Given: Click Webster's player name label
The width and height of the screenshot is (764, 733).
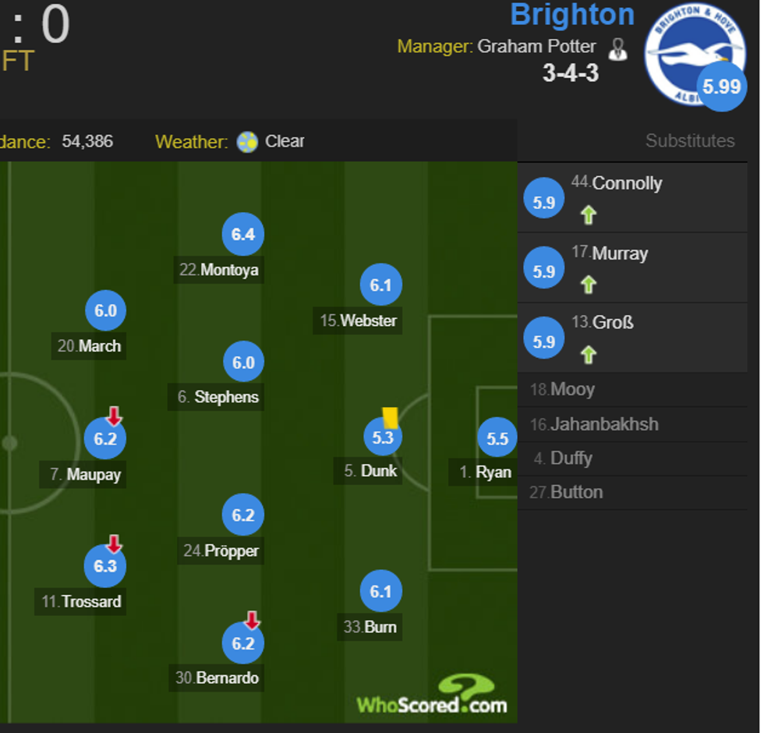Looking at the screenshot, I should [368, 320].
